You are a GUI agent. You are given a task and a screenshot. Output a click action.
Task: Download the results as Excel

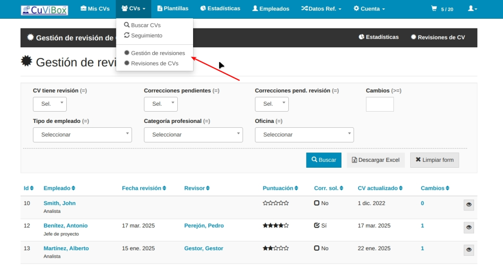(x=376, y=160)
